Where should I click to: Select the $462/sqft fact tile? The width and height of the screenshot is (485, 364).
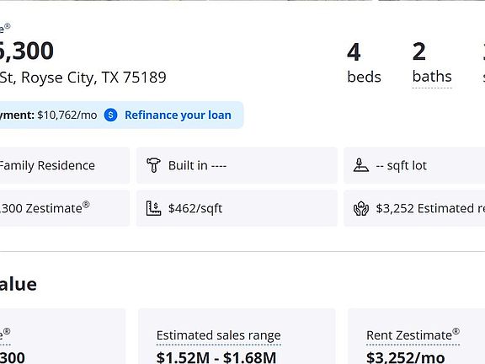237,208
